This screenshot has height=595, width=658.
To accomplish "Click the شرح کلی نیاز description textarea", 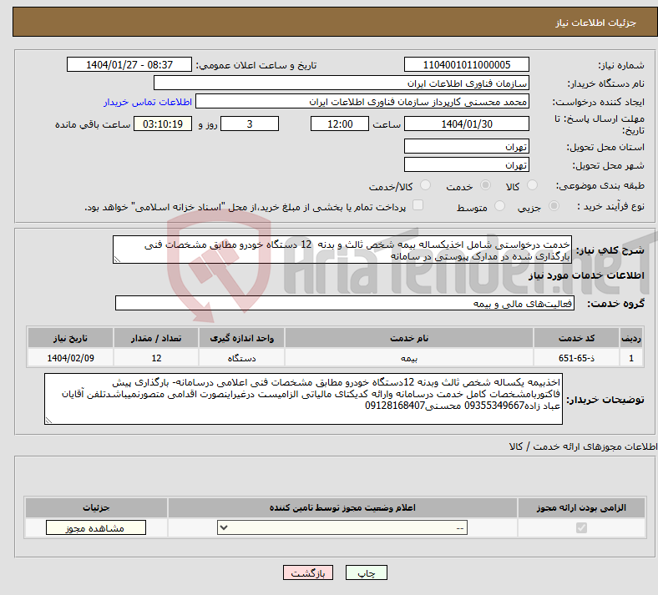I will coord(342,250).
